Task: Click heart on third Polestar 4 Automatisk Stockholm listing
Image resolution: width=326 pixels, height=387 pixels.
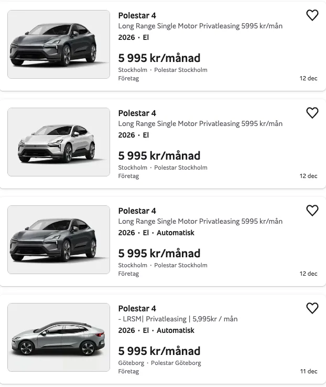Action: [312, 211]
